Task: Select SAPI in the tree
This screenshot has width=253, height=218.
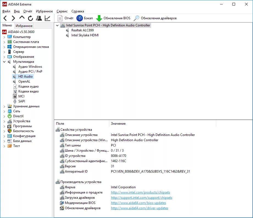Action: click(22, 101)
